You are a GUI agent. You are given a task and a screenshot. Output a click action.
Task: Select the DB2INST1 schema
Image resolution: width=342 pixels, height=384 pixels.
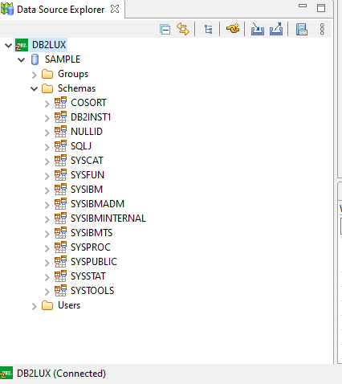pos(91,117)
